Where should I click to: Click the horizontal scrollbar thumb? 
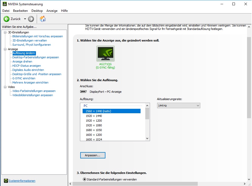(x=135, y=184)
